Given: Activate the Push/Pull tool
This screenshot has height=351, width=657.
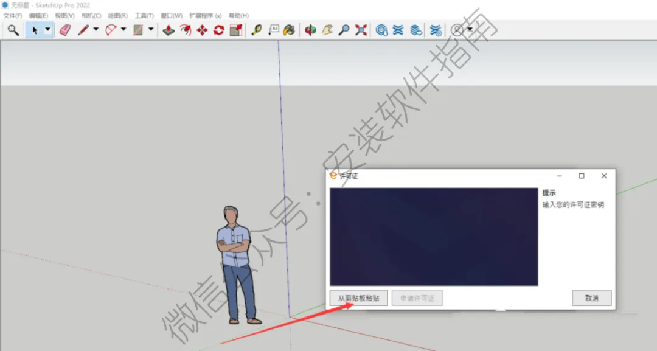Looking at the screenshot, I should (x=169, y=30).
